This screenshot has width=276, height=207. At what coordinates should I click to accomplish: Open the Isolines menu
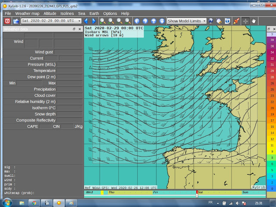67,13
